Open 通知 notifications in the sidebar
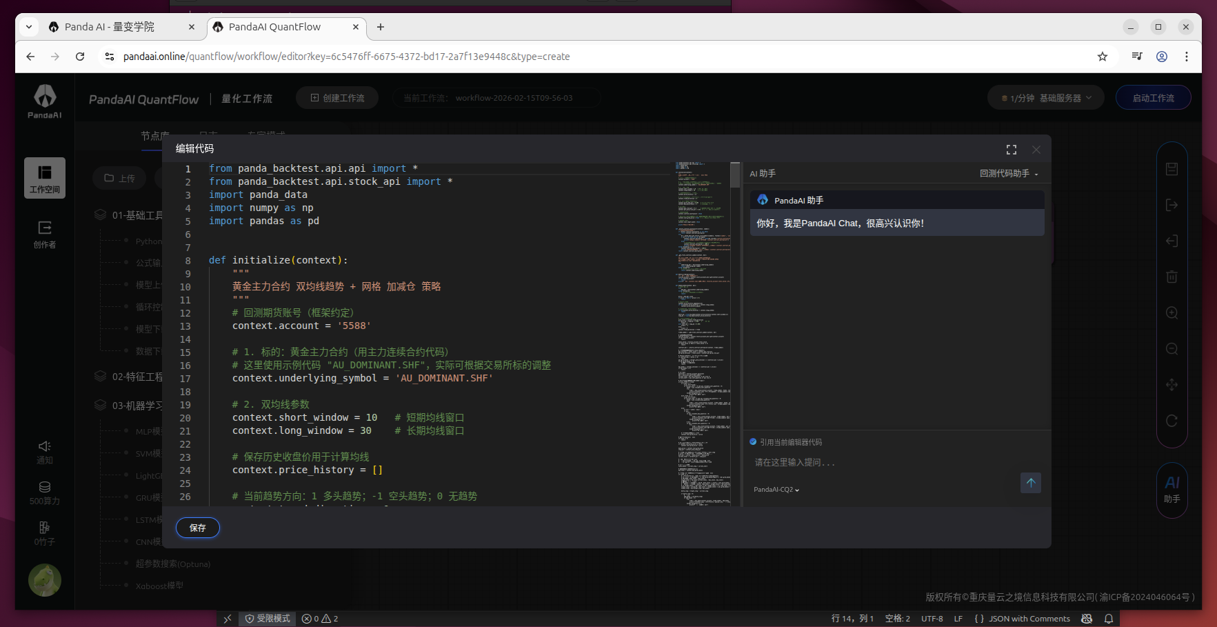This screenshot has height=627, width=1217. coord(45,452)
